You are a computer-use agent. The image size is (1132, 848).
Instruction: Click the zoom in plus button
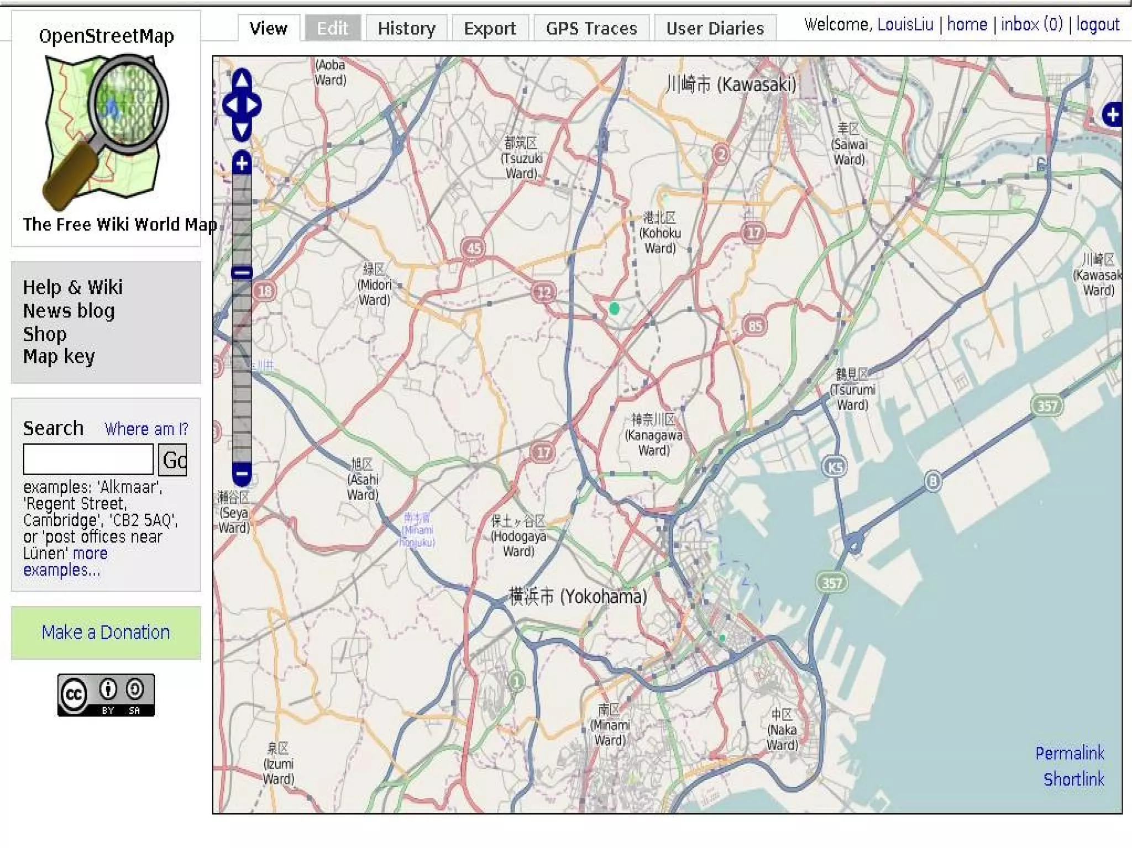(242, 163)
